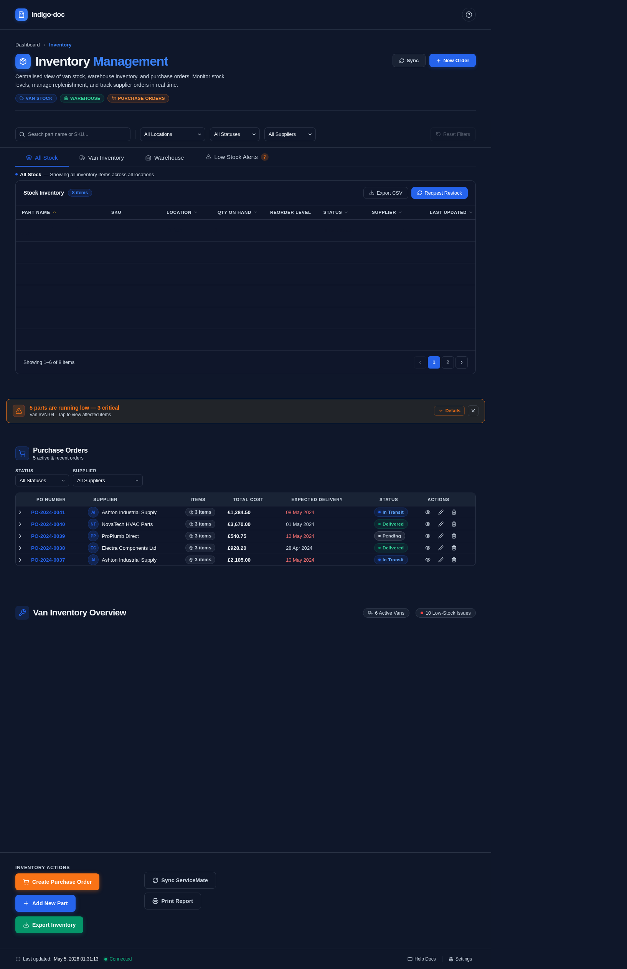627x969 pixels.
Task: Click the warning triangle icon in alert banner
Action: coord(19,411)
